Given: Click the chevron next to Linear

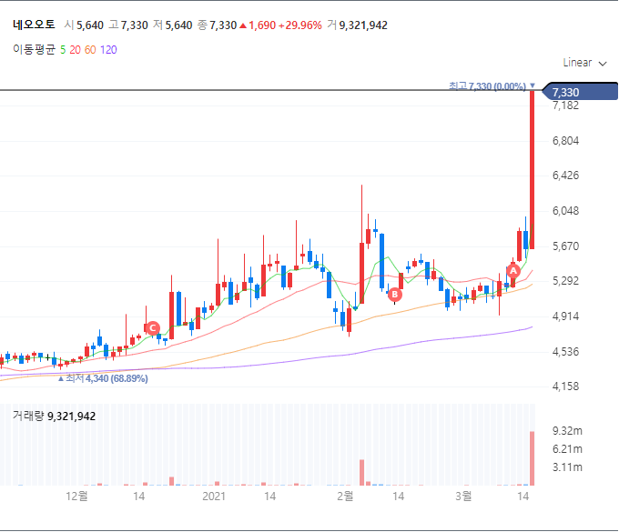Looking at the screenshot, I should coord(603,64).
